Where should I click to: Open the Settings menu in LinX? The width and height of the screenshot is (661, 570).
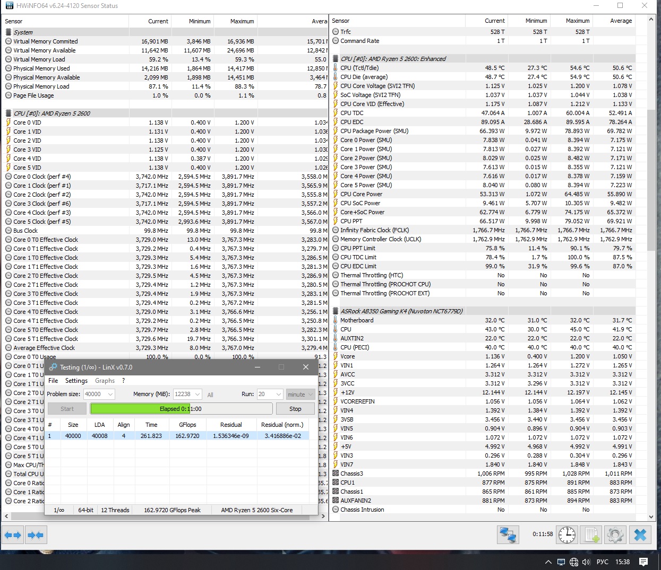(x=76, y=381)
